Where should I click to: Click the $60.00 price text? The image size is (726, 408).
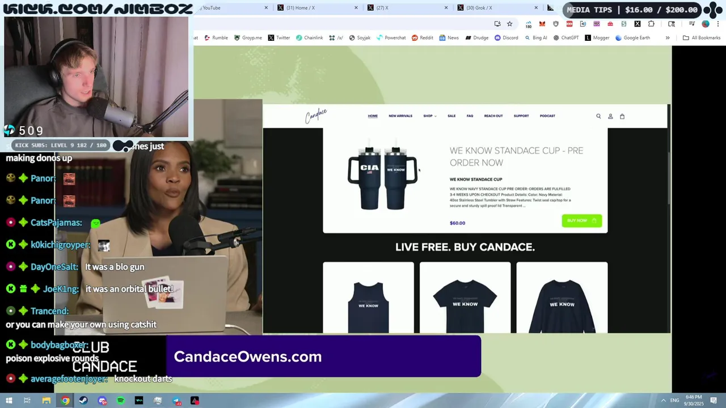(457, 223)
